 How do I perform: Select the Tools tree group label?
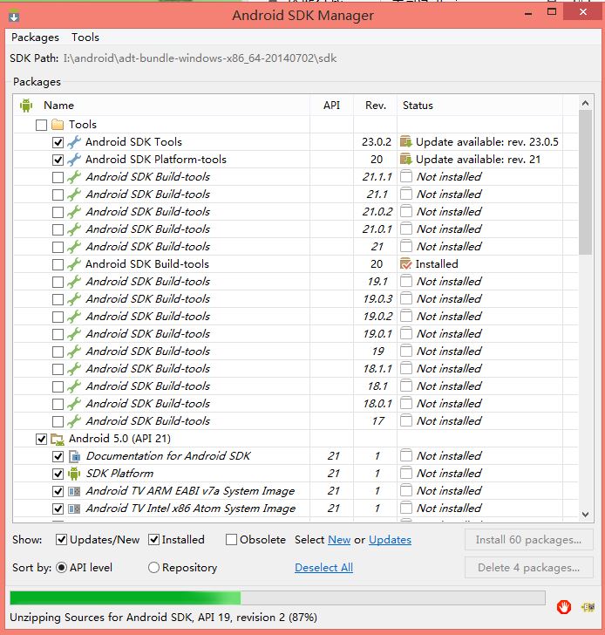point(83,125)
